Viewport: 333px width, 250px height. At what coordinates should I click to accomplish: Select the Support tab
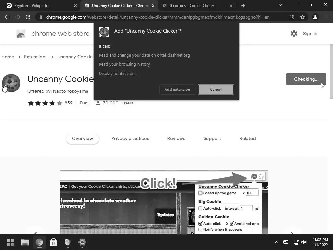tap(212, 138)
